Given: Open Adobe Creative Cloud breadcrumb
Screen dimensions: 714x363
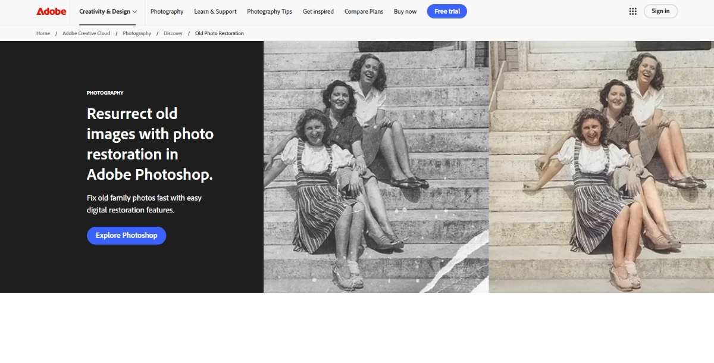Looking at the screenshot, I should 86,33.
